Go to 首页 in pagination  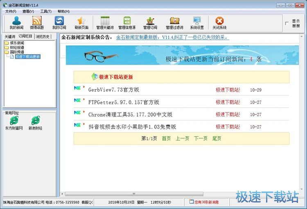coord(167,139)
